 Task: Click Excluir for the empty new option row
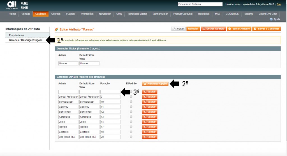click(150, 92)
